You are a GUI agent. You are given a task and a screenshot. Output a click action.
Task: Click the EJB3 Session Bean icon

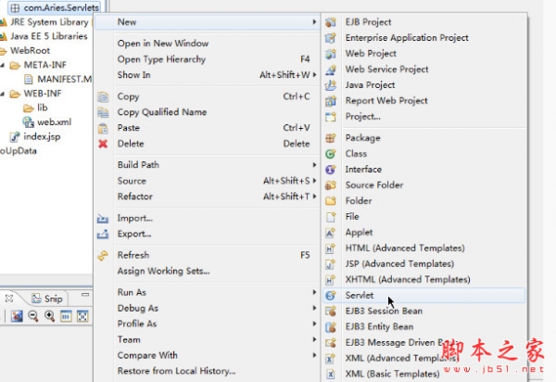[331, 311]
